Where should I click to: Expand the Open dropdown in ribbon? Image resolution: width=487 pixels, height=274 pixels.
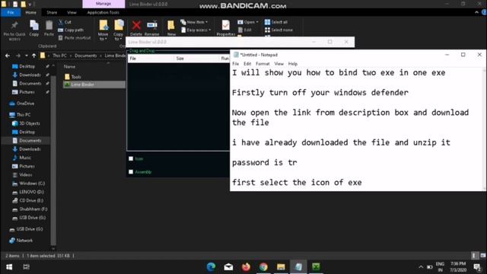[248, 22]
